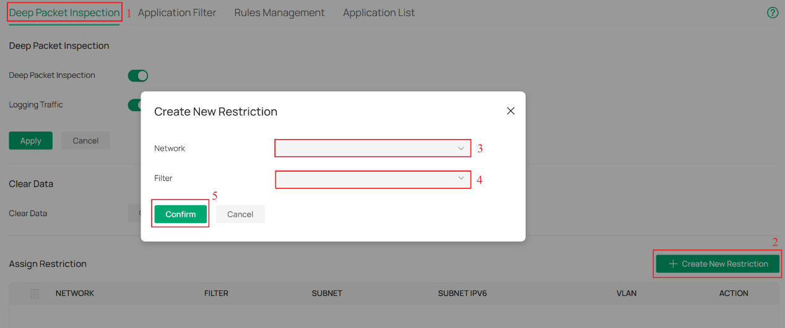This screenshot has height=328, width=785.
Task: Open the help question mark icon
Action: point(773,12)
